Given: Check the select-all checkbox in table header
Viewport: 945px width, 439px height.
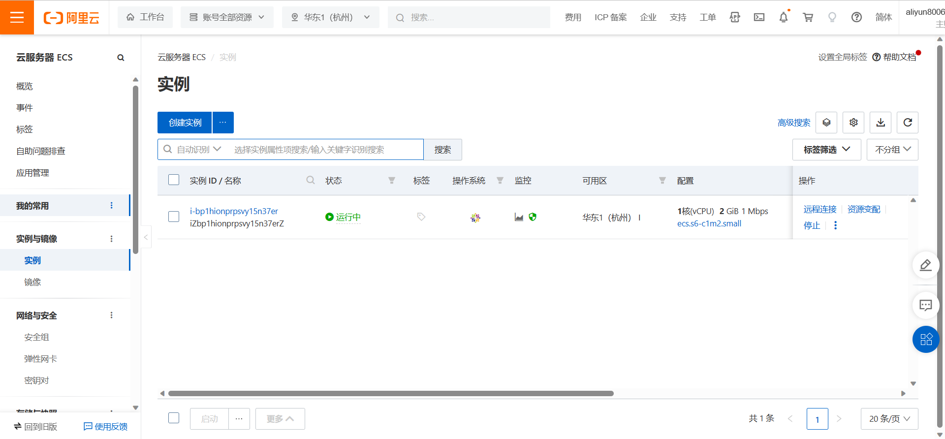Looking at the screenshot, I should tap(174, 180).
